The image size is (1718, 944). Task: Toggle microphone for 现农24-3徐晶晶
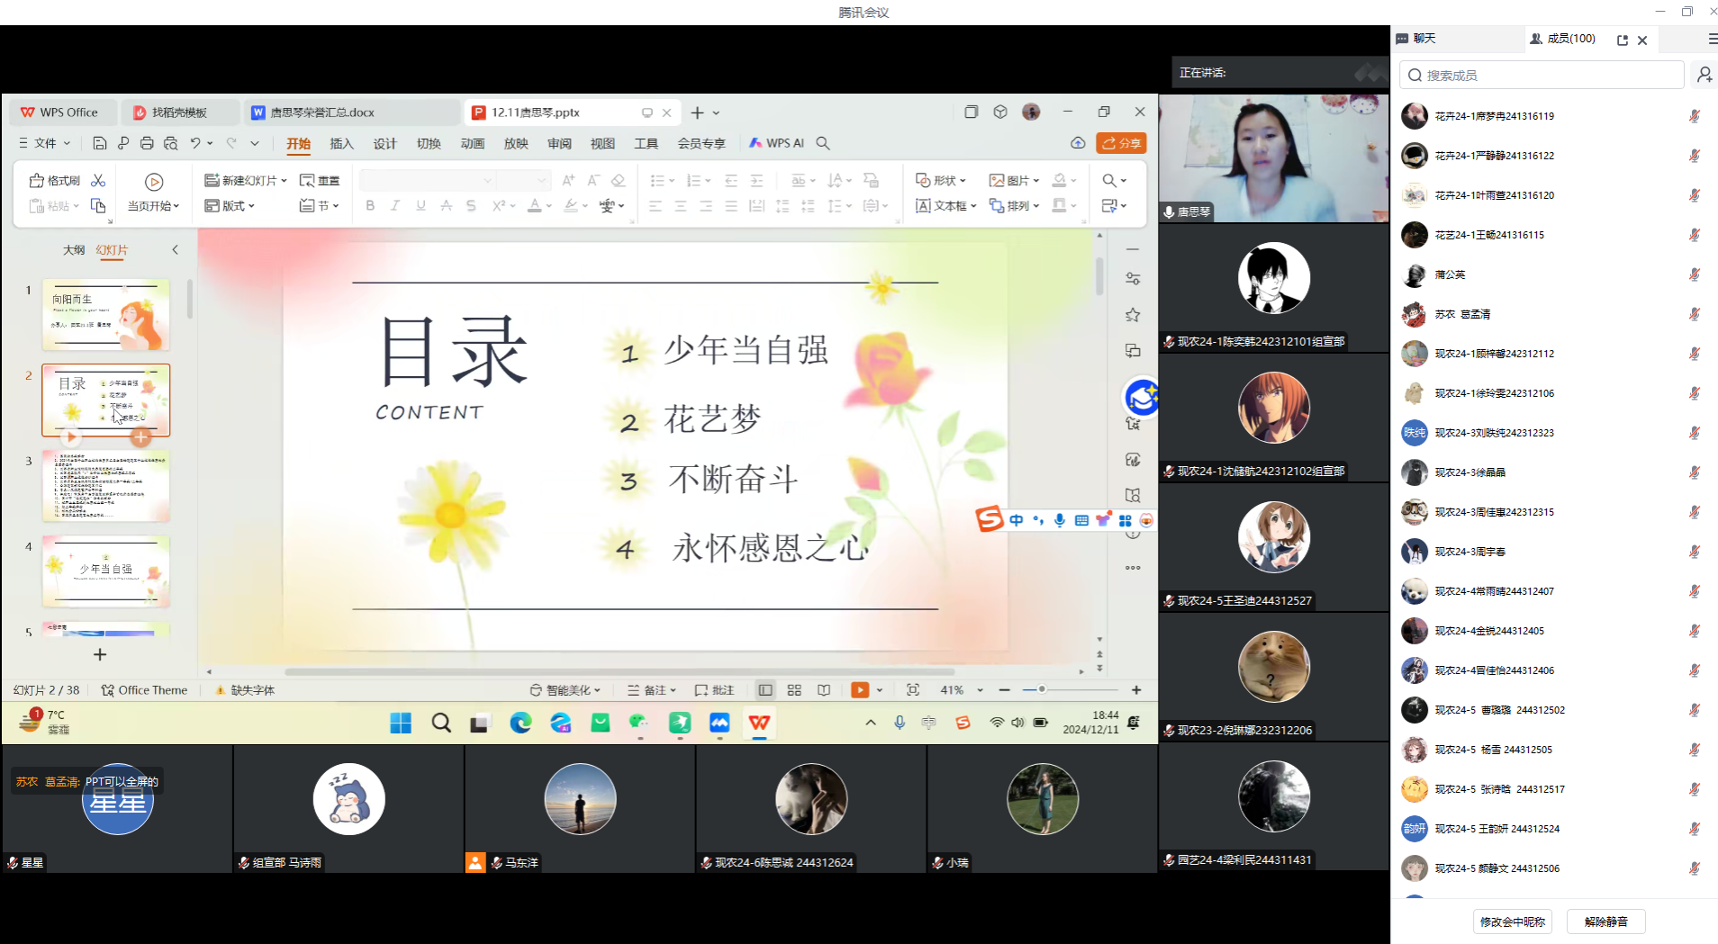pyautogui.click(x=1694, y=472)
